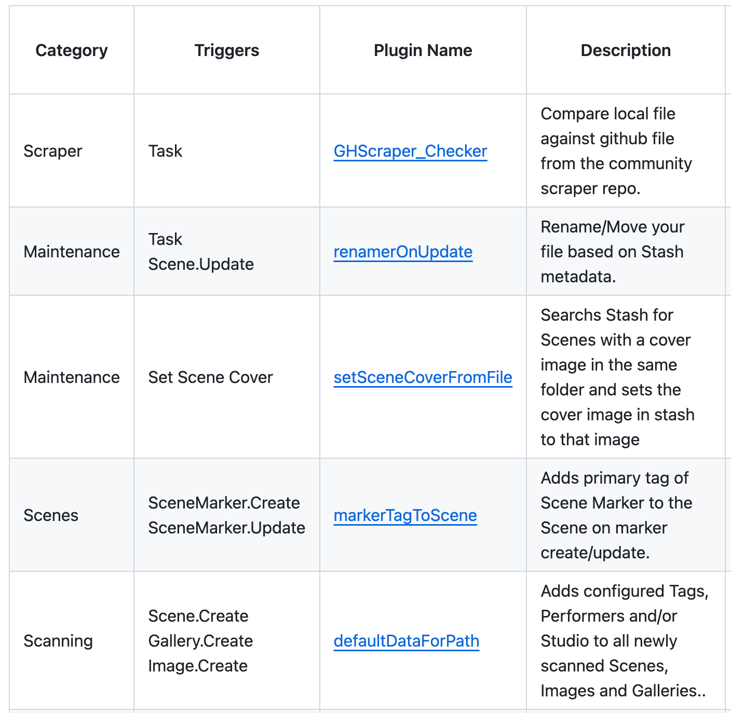Click the 'Compare local file' description text

click(616, 151)
